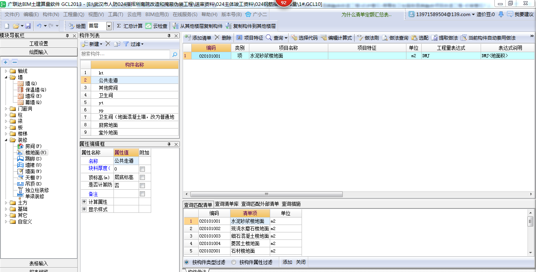Image resolution: width=536 pixels, height=272 pixels.
Task: Expand the 门窗洞 tree folder
Action: 6,109
